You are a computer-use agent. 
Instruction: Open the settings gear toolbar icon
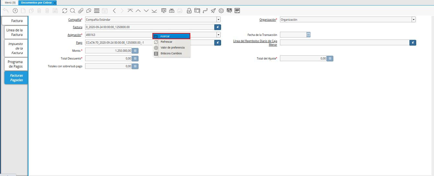coord(221,11)
